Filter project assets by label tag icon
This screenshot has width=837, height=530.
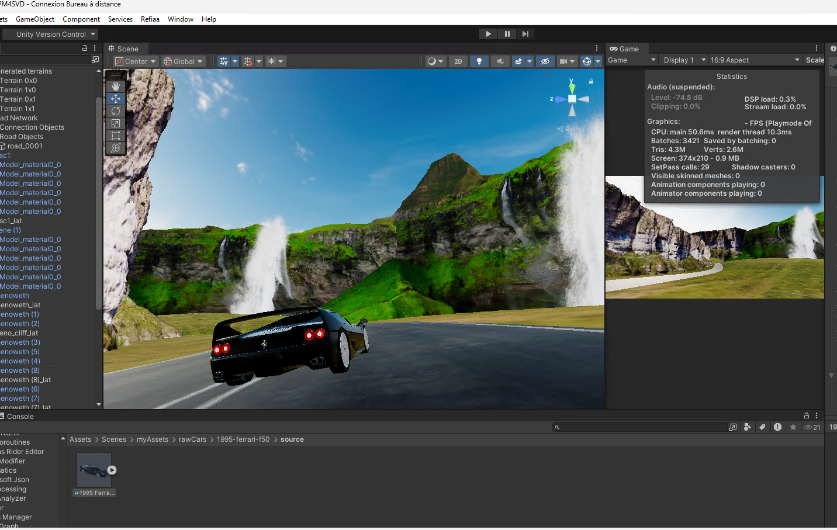pos(762,427)
